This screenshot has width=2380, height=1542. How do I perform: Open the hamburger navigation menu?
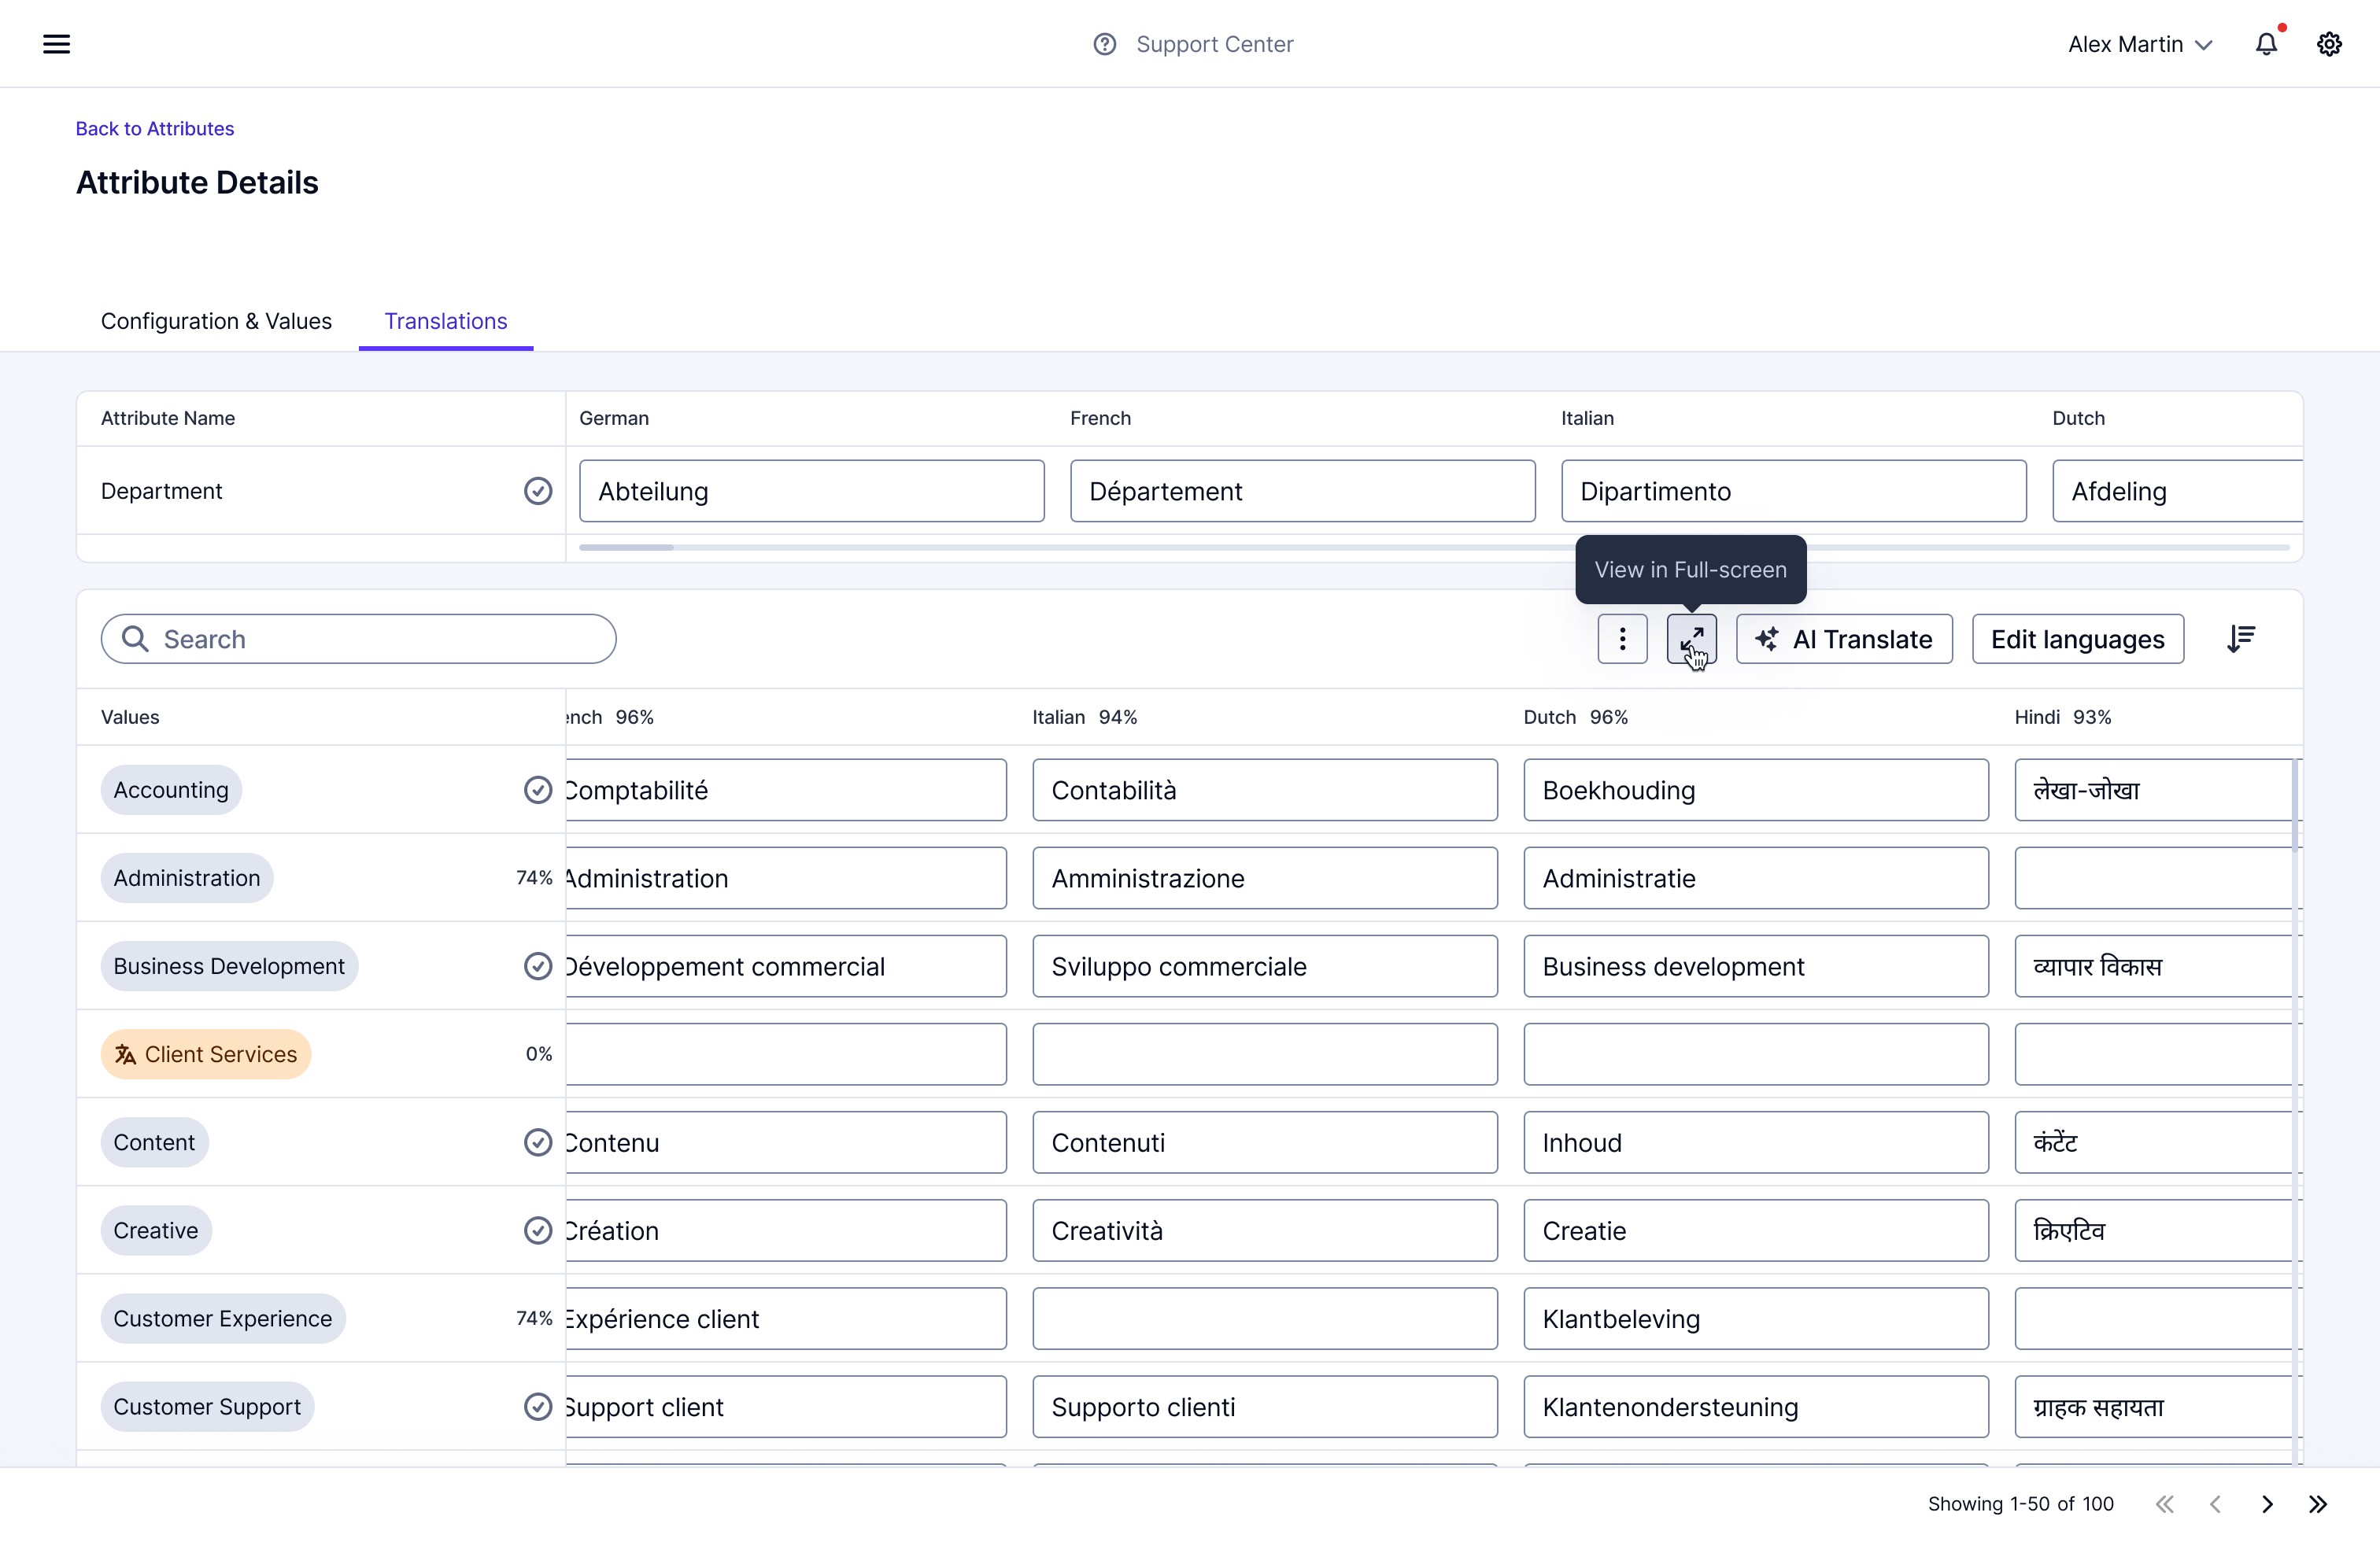[56, 44]
